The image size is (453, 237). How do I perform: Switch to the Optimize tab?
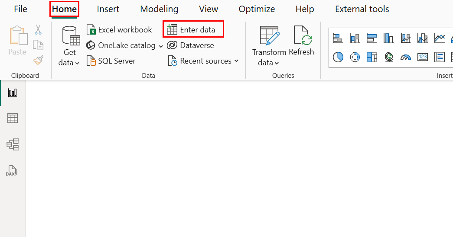coord(257,9)
